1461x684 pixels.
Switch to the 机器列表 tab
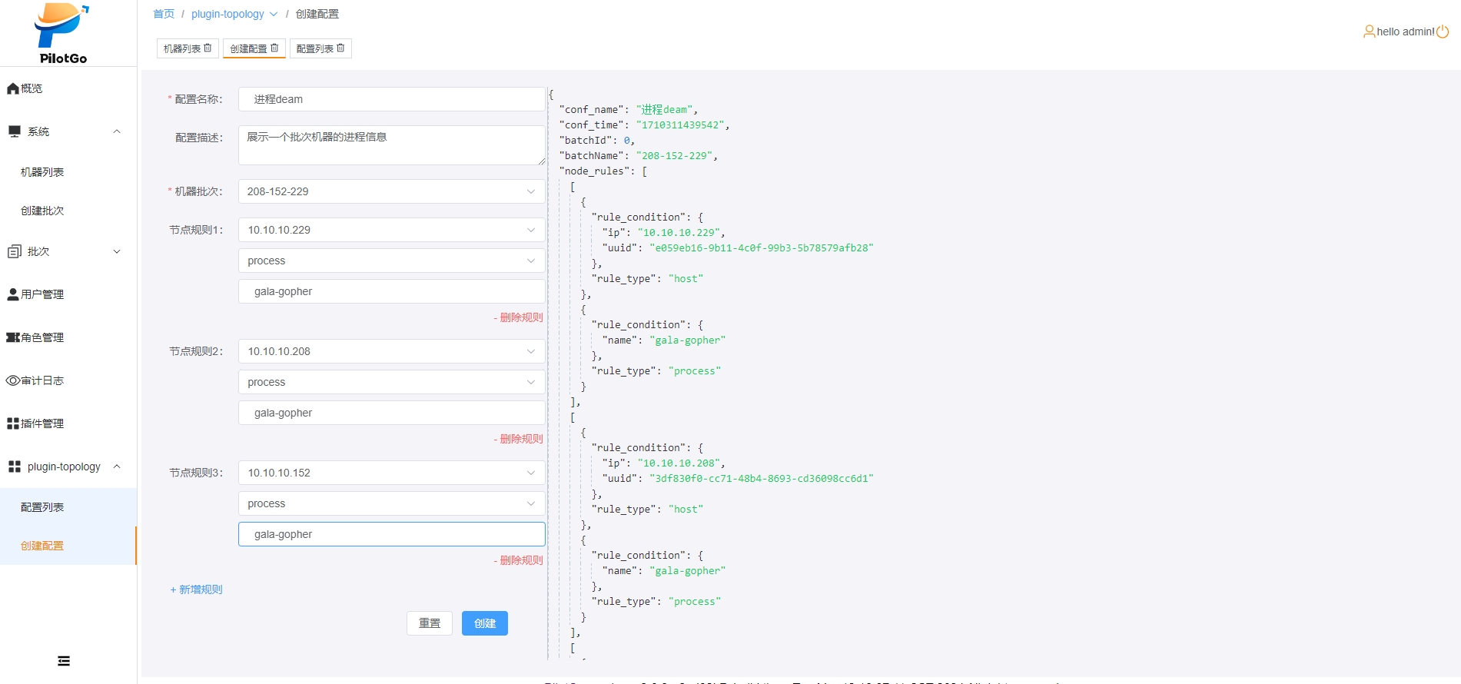point(182,48)
